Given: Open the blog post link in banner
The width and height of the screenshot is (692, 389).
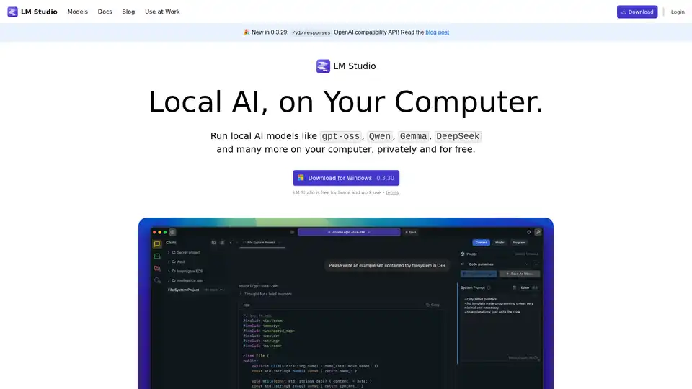Looking at the screenshot, I should (x=437, y=32).
